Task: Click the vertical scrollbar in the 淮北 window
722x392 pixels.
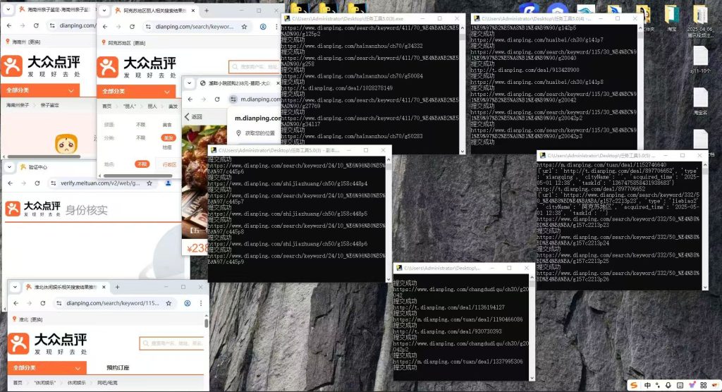Action: [x=207, y=322]
